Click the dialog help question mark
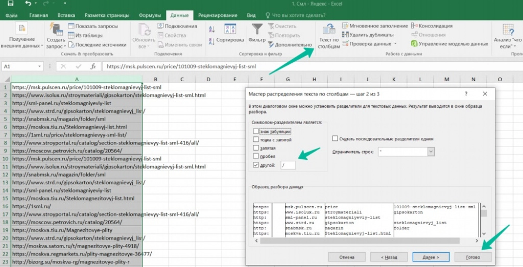Viewport: 523px width, 267px height. [x=466, y=94]
